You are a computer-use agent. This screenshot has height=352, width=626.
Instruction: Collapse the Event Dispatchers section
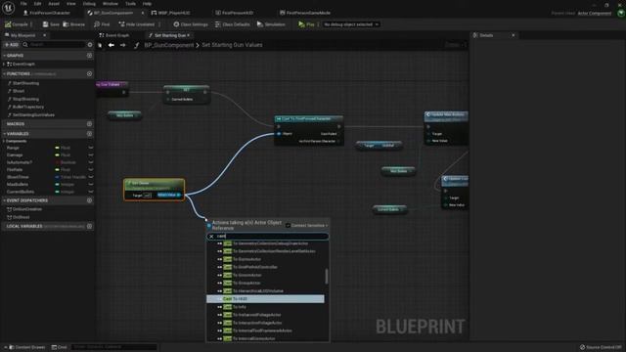pos(4,200)
